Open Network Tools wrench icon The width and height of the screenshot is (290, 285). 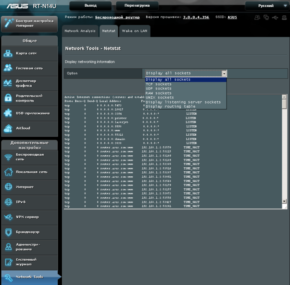[x=8, y=278]
